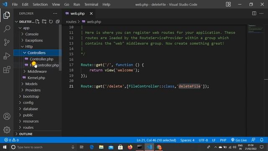The width and height of the screenshot is (268, 151).
Task: Expand the Console folder
Action: coord(32,34)
